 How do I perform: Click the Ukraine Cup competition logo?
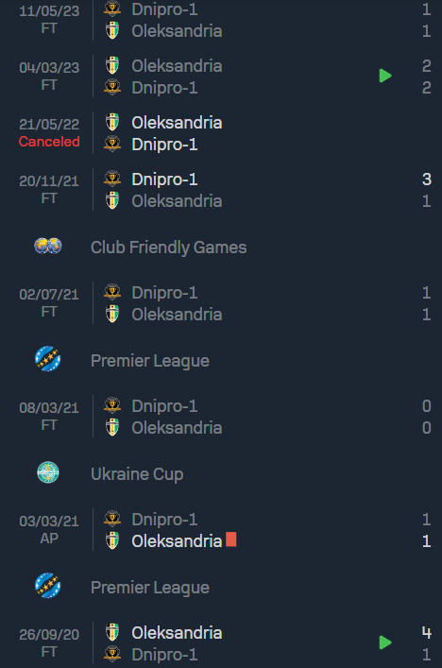point(48,472)
